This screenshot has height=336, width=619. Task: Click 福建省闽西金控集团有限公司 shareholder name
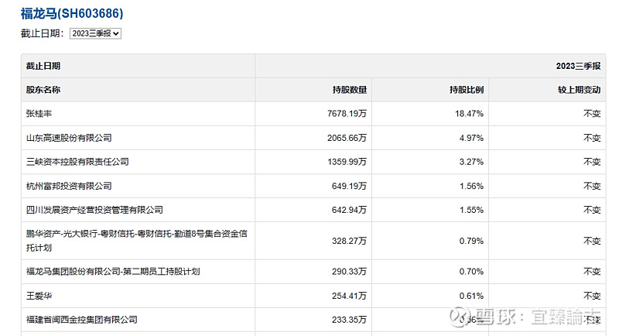[81, 319]
